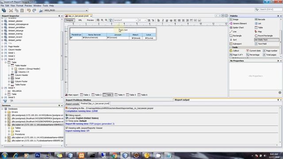Click the Italic formatting icon
Screen dimensions: 283x159
(x=163, y=20)
